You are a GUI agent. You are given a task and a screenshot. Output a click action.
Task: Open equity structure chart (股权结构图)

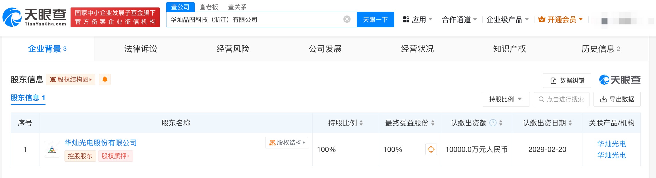[71, 80]
